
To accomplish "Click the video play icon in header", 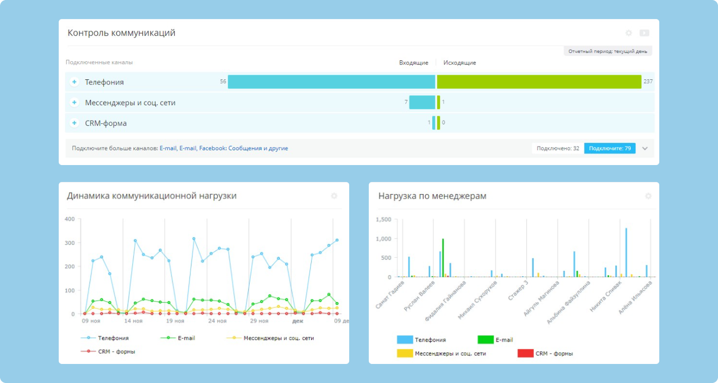I will (x=644, y=33).
